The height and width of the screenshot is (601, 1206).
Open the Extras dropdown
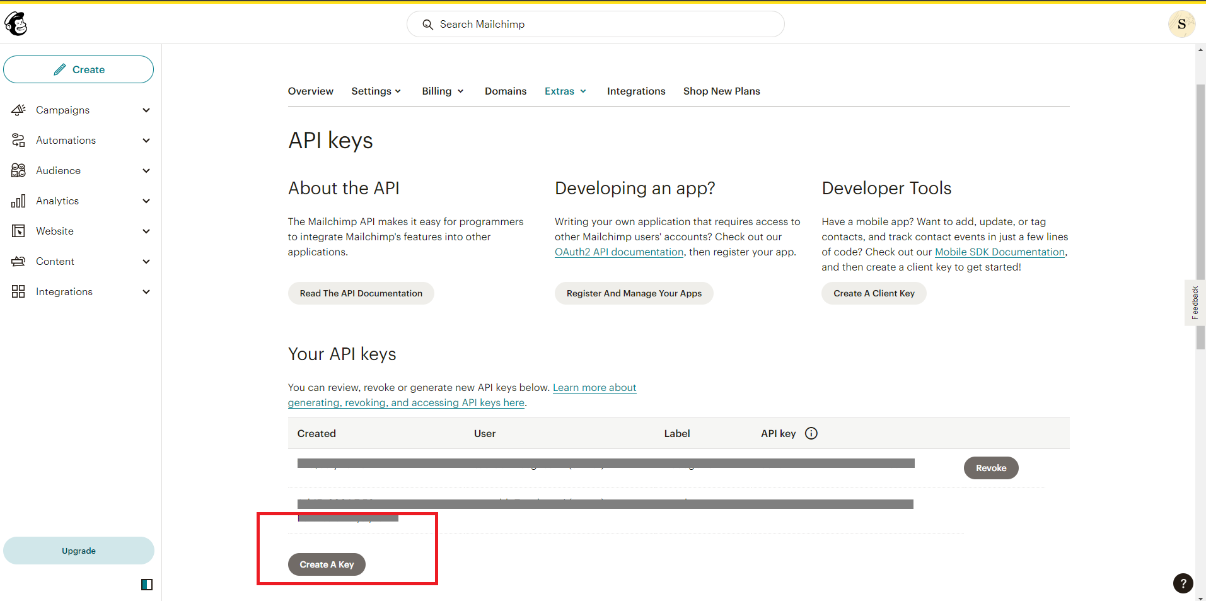(x=565, y=91)
